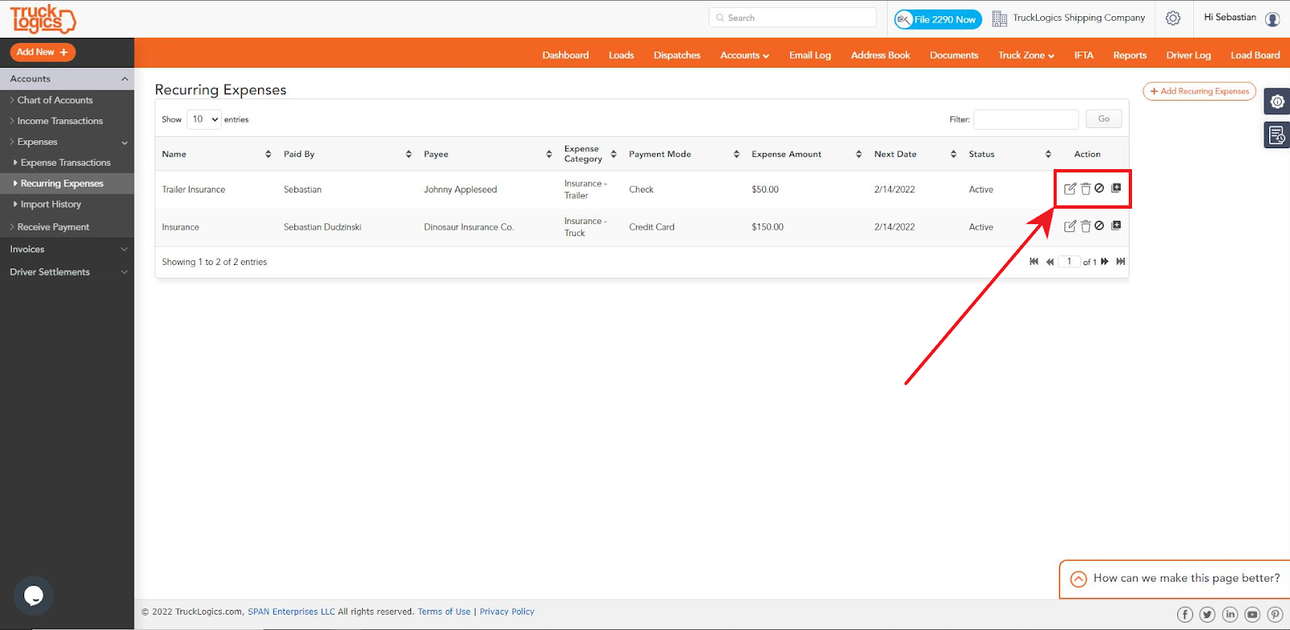Open the Address Book tab

[880, 56]
